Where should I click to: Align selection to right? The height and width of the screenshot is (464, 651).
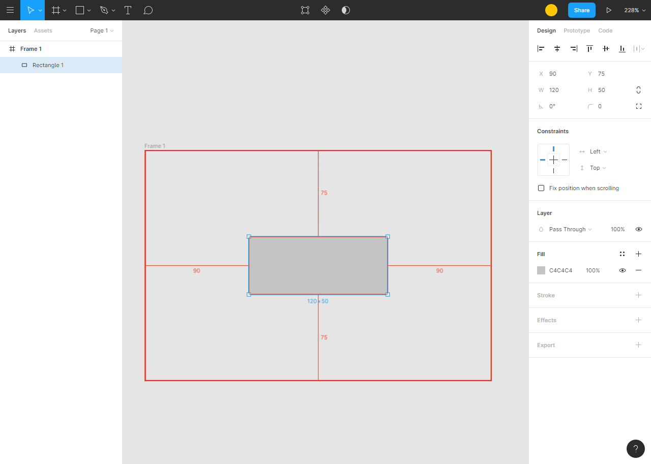[574, 49]
